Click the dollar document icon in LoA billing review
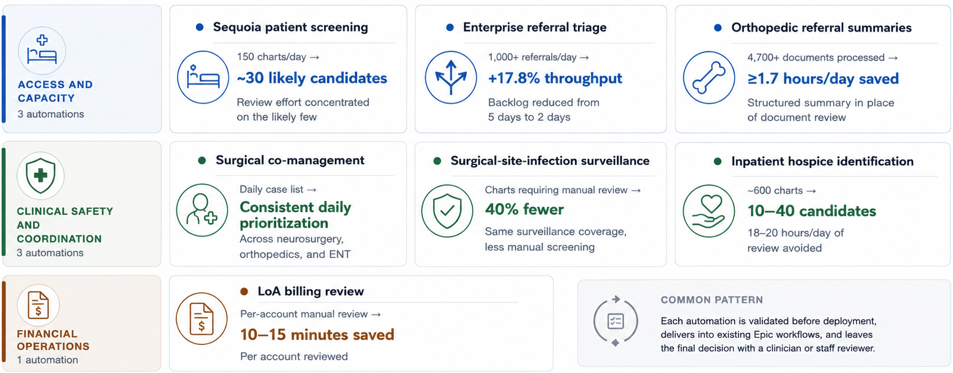The image size is (953, 373). coord(202,318)
